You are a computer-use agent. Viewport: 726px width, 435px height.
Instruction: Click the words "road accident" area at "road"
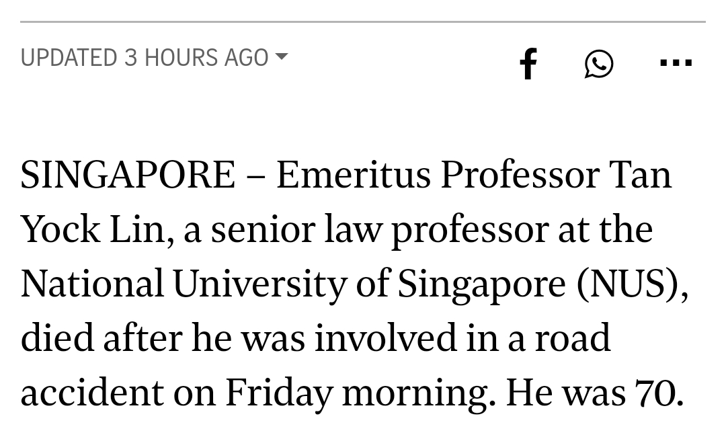pos(572,338)
